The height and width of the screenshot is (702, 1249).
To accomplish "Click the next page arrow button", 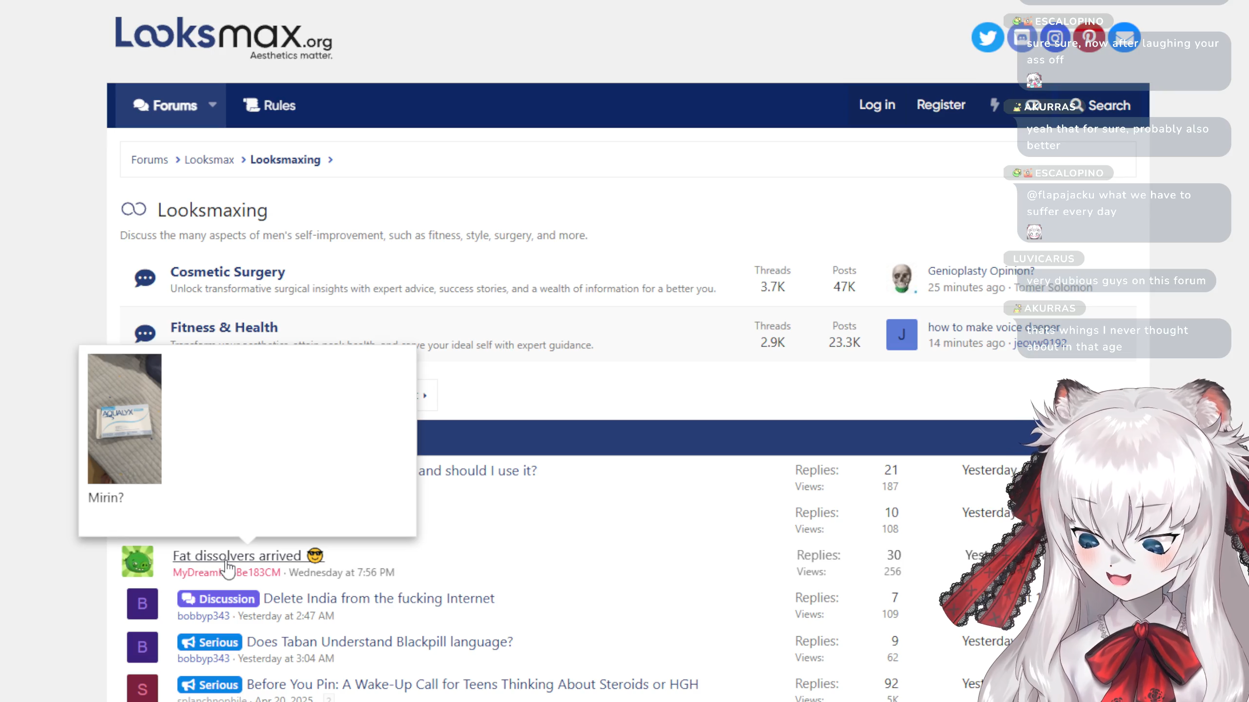I will pos(425,395).
